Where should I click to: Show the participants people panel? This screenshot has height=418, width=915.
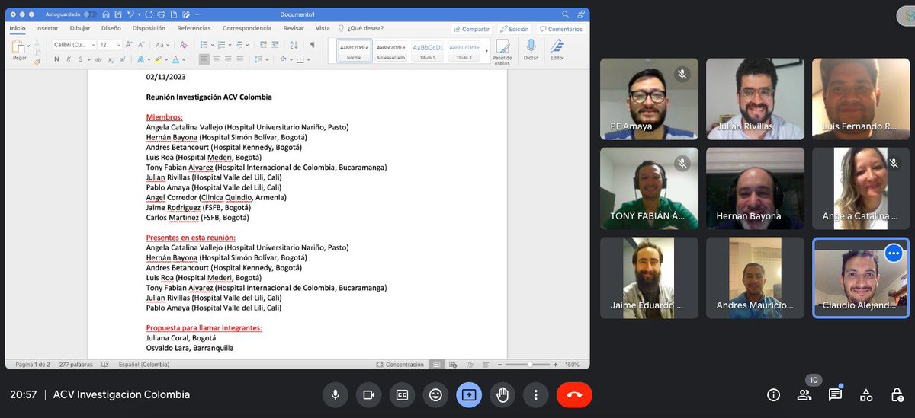[x=804, y=394]
